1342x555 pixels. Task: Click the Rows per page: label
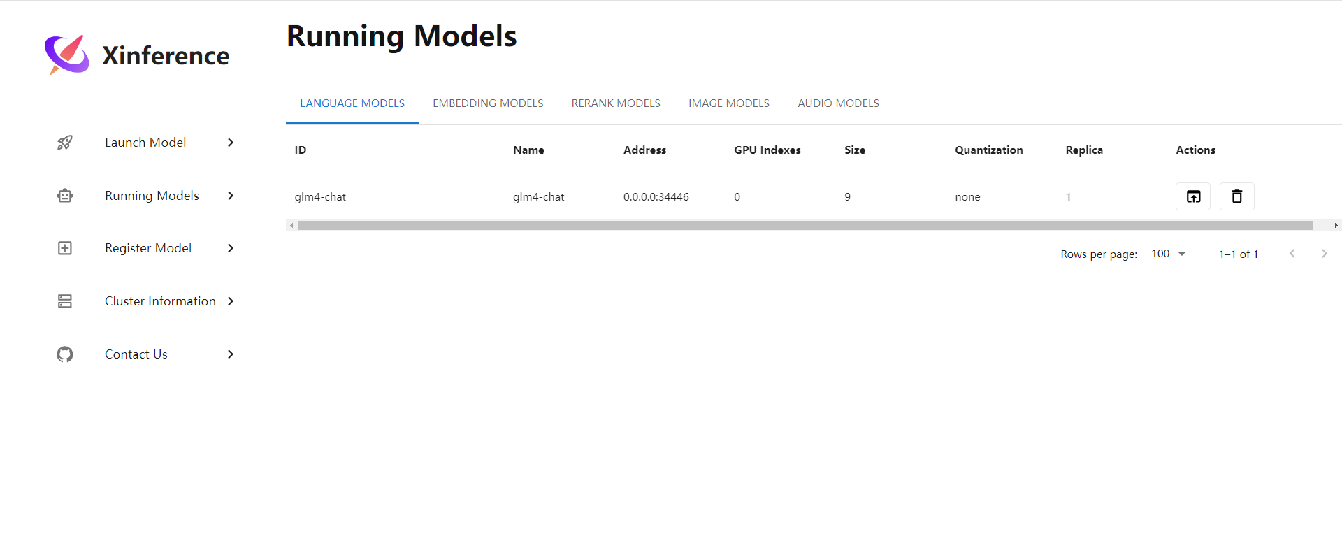pyautogui.click(x=1099, y=254)
